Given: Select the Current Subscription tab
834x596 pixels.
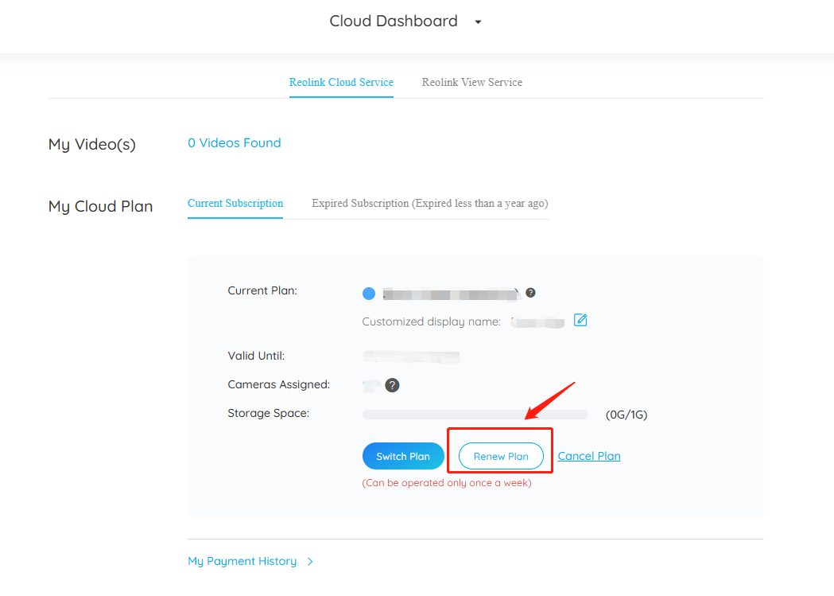Looking at the screenshot, I should pos(235,203).
